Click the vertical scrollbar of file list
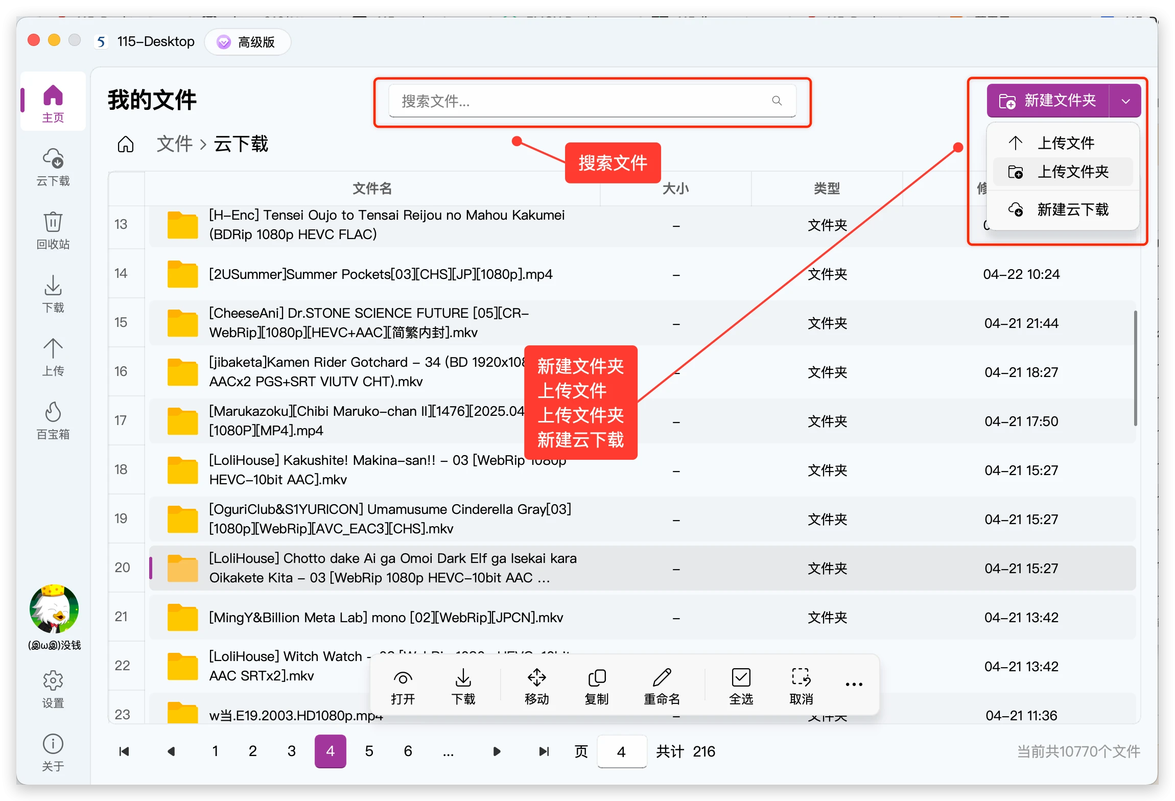 1135,368
